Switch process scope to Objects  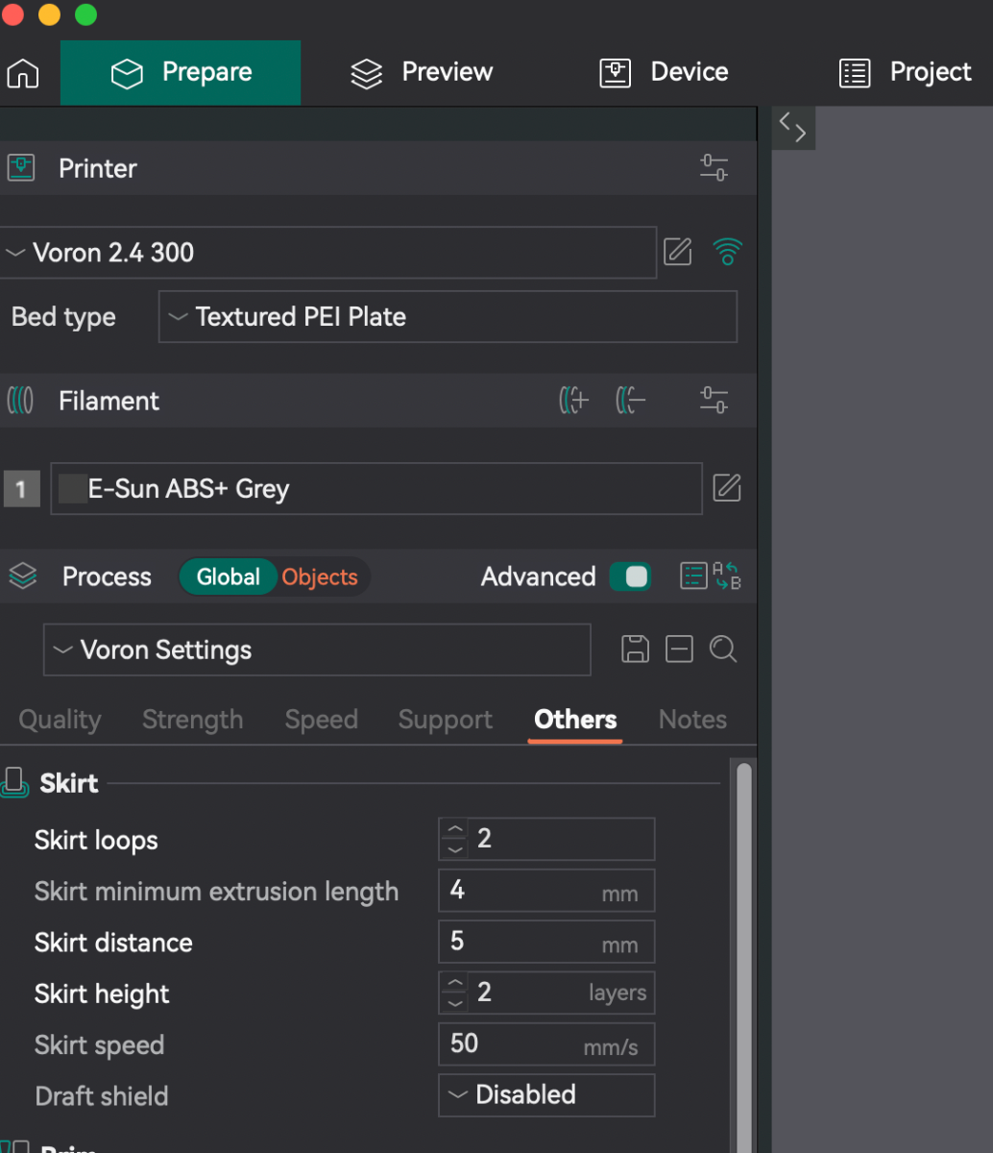[320, 576]
